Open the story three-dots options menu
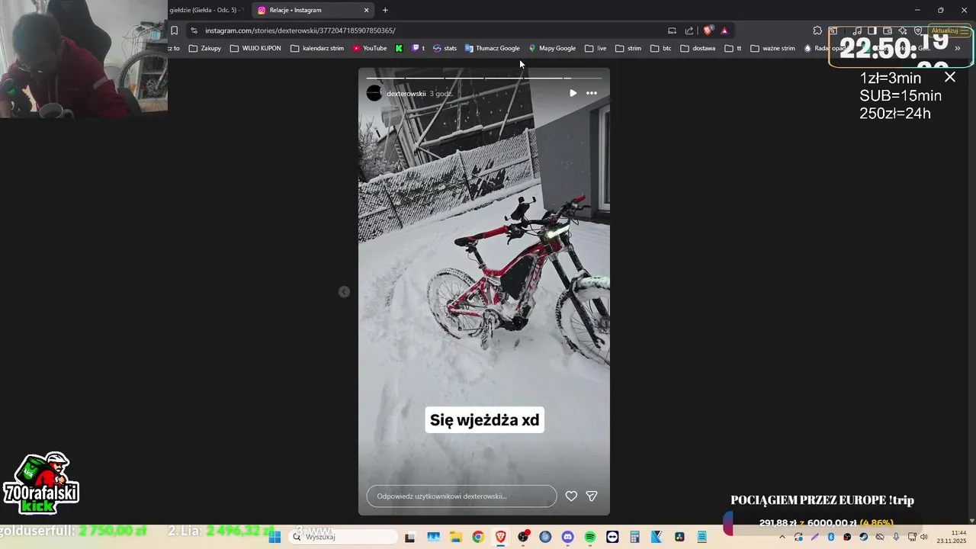Viewport: 976px width, 549px height. 592,93
